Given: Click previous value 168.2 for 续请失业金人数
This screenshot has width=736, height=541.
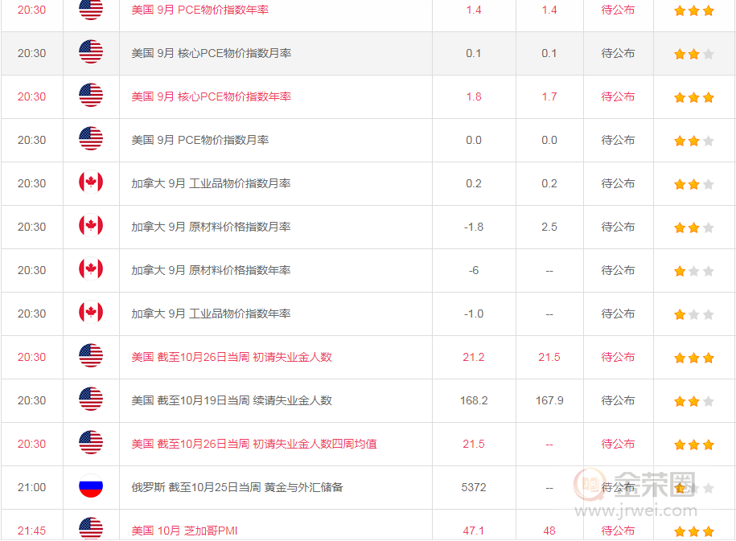Looking at the screenshot, I should pos(474,400).
